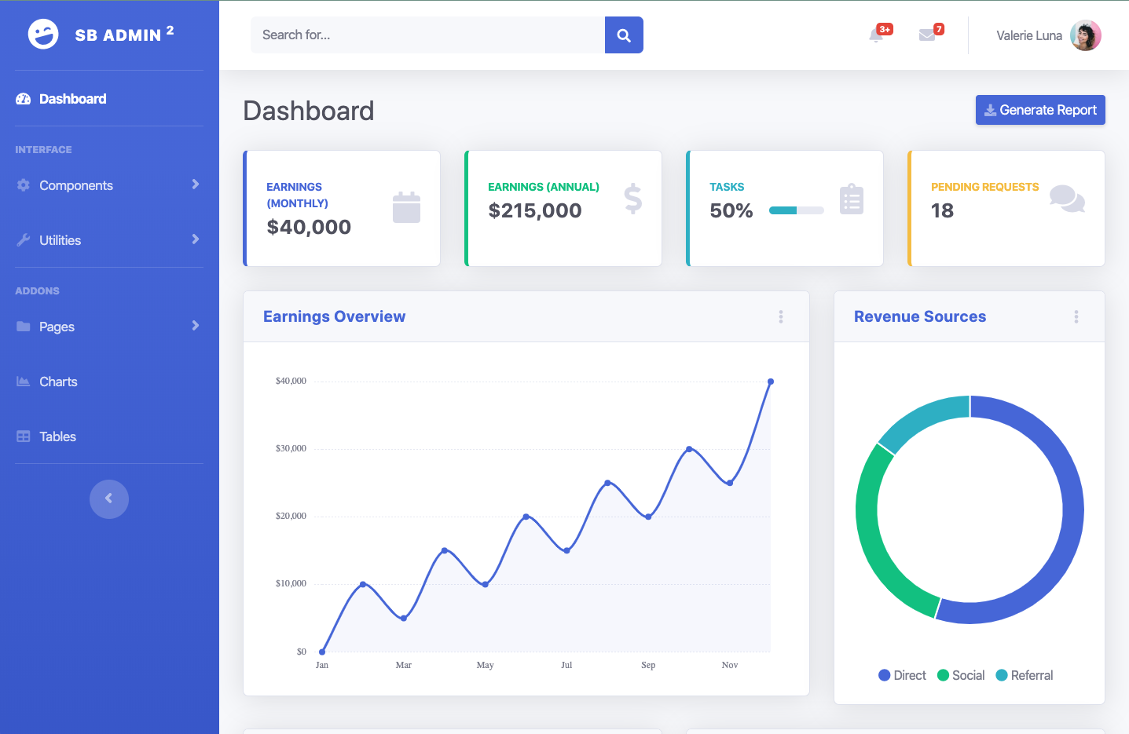Expand the Pages submenu chevron

pos(196,326)
